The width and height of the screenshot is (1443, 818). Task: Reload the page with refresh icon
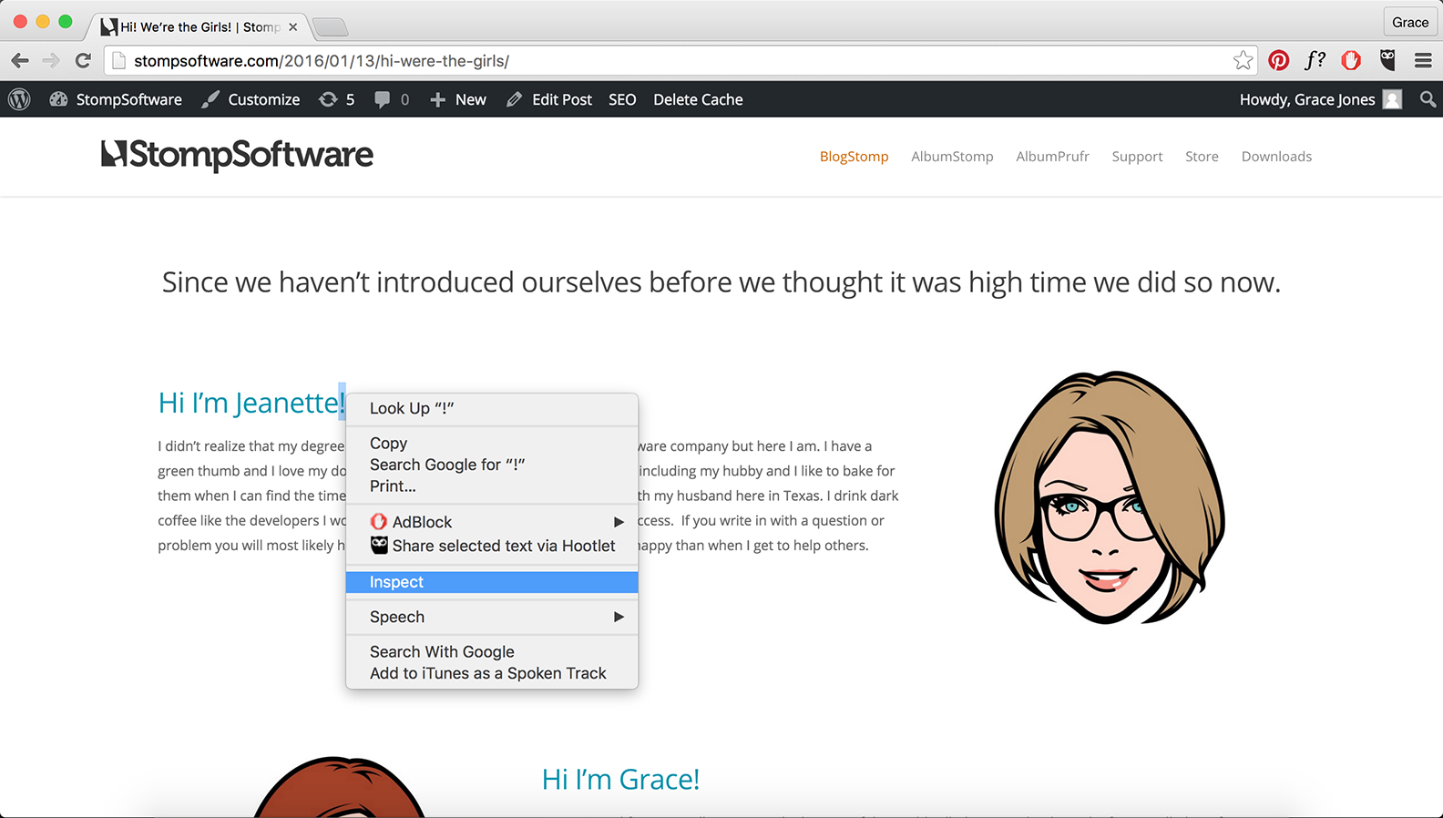[83, 61]
